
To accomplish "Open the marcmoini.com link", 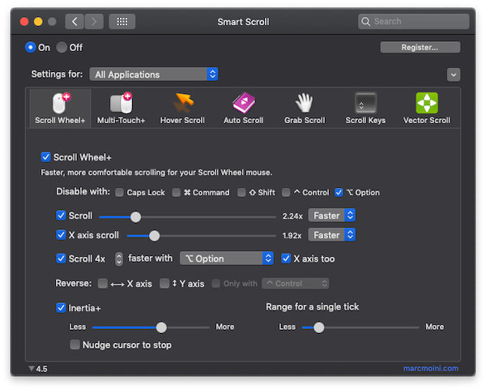I will 430,369.
